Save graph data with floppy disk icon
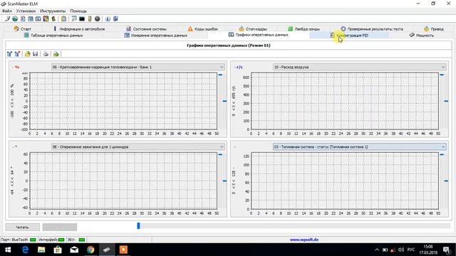This screenshot has width=456, height=256. click(36, 54)
